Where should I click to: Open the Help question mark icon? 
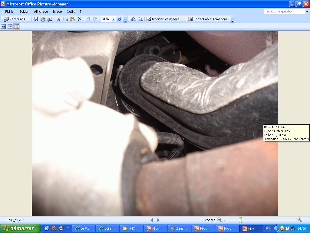[x=119, y=19]
